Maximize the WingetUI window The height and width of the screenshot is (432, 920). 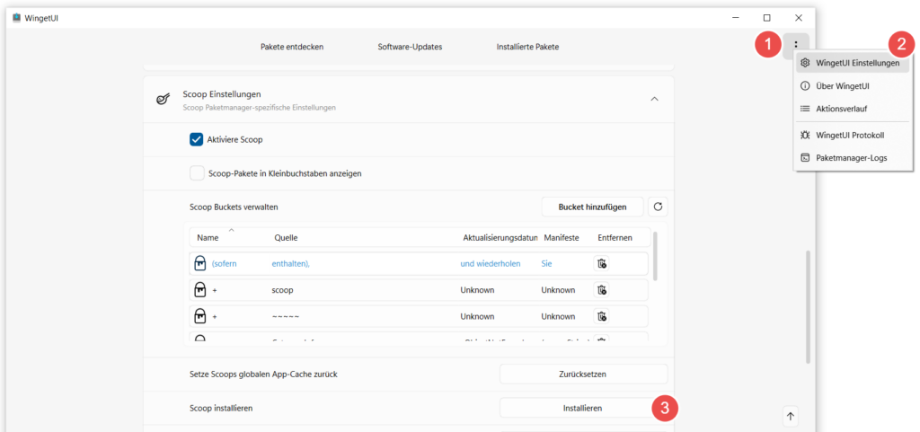(767, 18)
